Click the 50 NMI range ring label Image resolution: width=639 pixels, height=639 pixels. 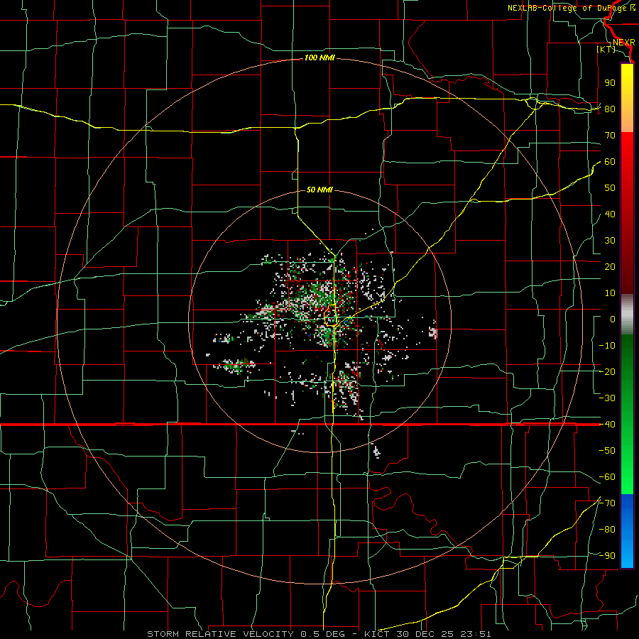tap(319, 190)
